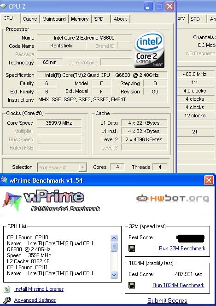Click the Cores count field

(x=117, y=167)
